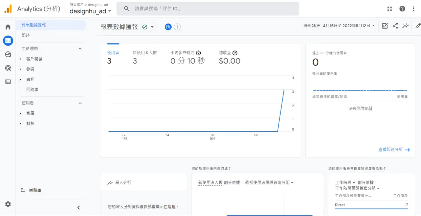Image resolution: width=421 pixels, height=216 pixels.
Task: Open Admin settings gear icon
Action: click(x=8, y=204)
